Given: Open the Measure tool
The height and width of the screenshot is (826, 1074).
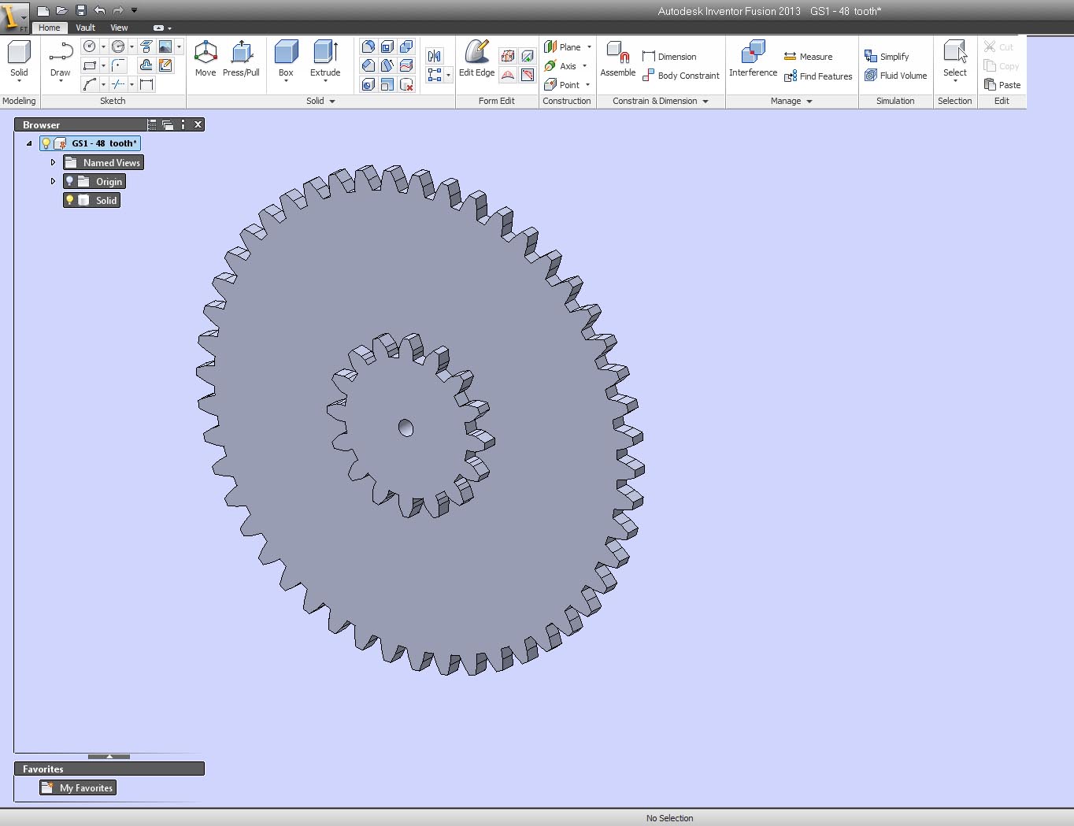Looking at the screenshot, I should (x=809, y=56).
